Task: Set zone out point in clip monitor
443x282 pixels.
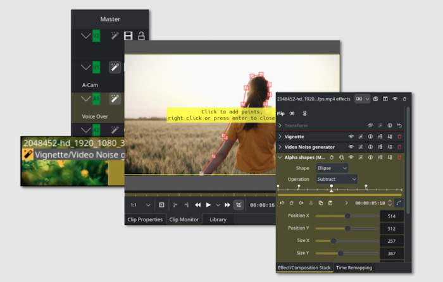Action: [x=187, y=205]
